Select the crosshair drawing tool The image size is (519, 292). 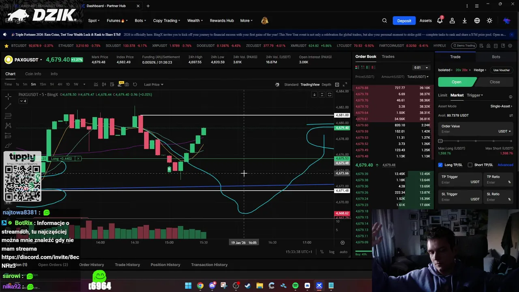8,97
